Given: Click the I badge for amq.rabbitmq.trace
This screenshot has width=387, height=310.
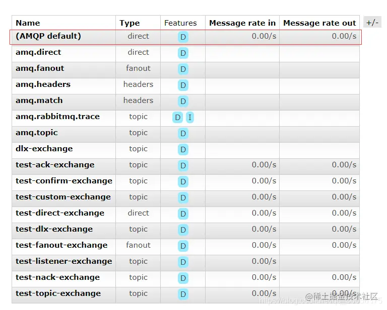Looking at the screenshot, I should point(190,118).
